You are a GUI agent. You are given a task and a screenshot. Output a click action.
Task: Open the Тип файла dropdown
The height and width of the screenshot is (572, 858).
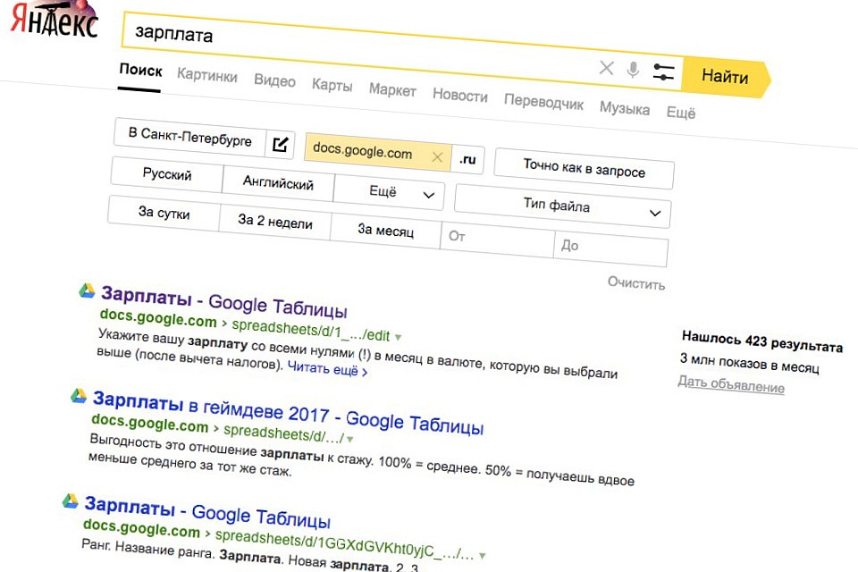(x=562, y=206)
